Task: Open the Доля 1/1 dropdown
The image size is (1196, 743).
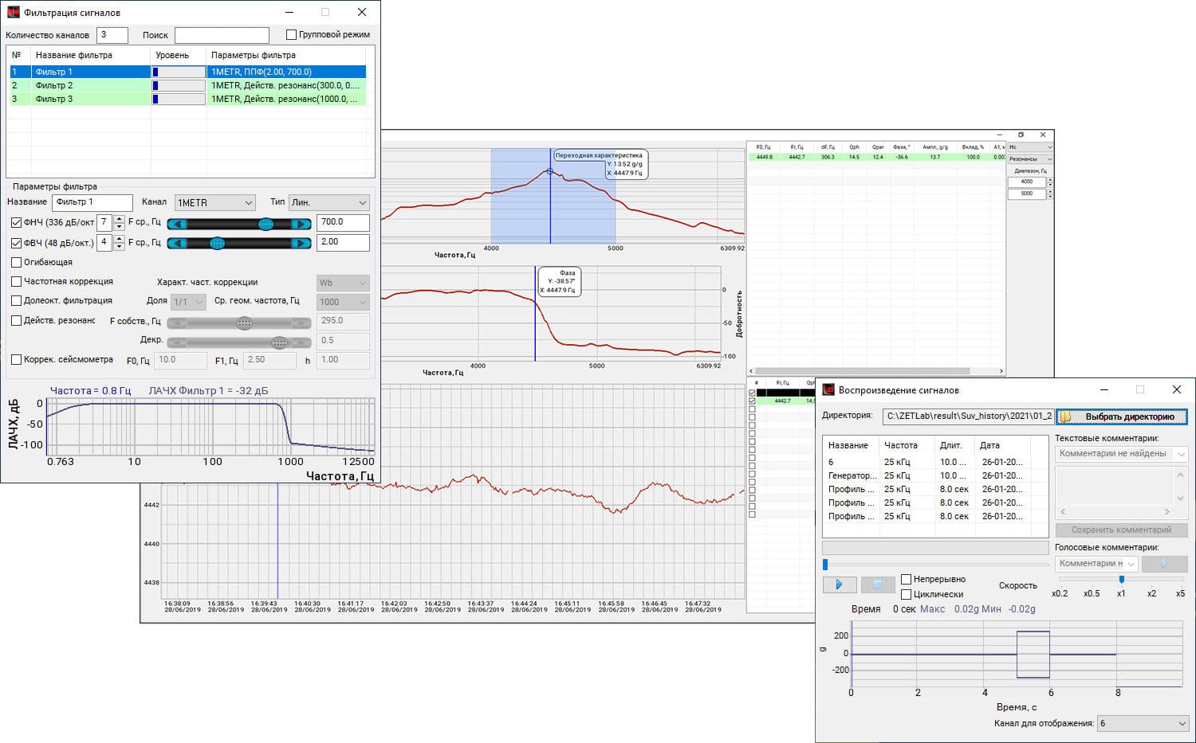Action: coord(188,302)
